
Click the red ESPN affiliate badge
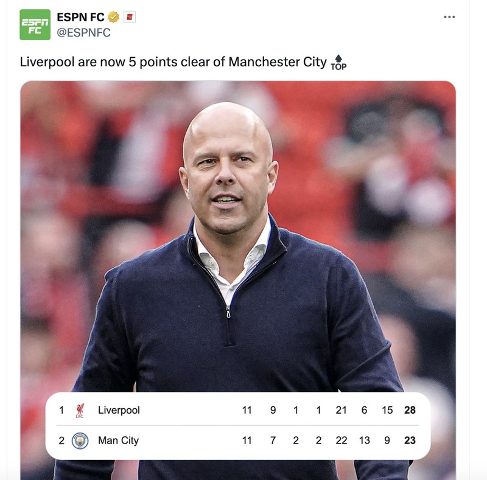(129, 17)
